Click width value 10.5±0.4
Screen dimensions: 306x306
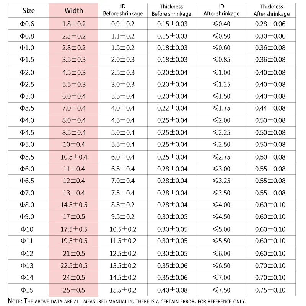[x=73, y=157]
